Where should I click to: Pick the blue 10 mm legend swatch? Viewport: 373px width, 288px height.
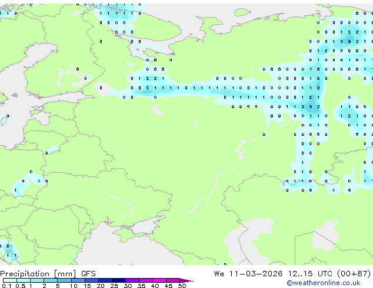(78, 280)
